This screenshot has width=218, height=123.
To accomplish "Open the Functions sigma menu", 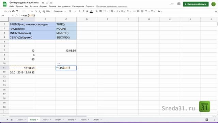I will tap(153, 11).
